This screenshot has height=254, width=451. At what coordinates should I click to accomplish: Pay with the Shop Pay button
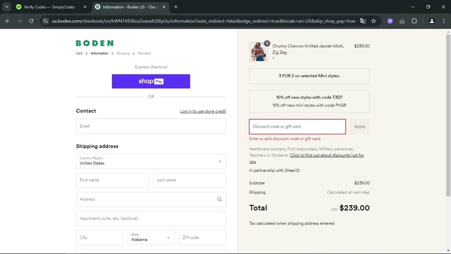click(x=151, y=81)
